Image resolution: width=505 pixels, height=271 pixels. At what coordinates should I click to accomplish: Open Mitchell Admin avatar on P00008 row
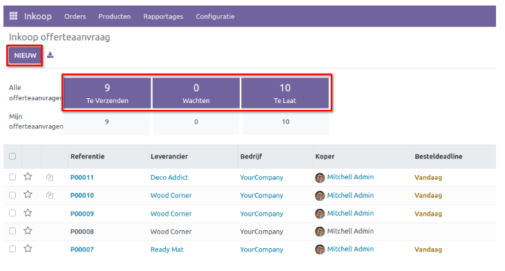point(320,232)
